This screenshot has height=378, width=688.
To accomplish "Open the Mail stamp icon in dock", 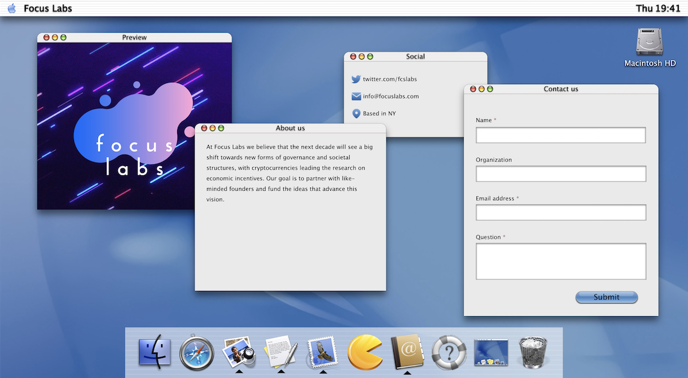I will coord(323,351).
